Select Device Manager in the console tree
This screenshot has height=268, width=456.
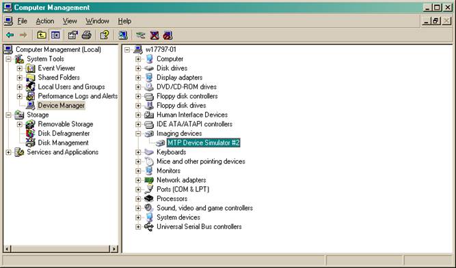click(61, 106)
